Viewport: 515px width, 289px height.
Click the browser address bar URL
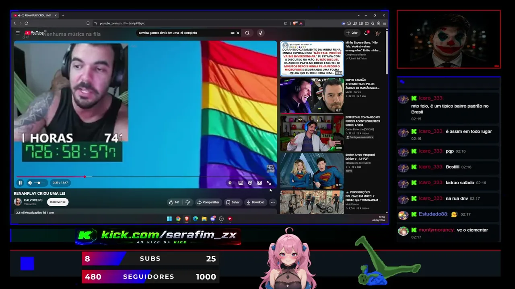click(122, 23)
